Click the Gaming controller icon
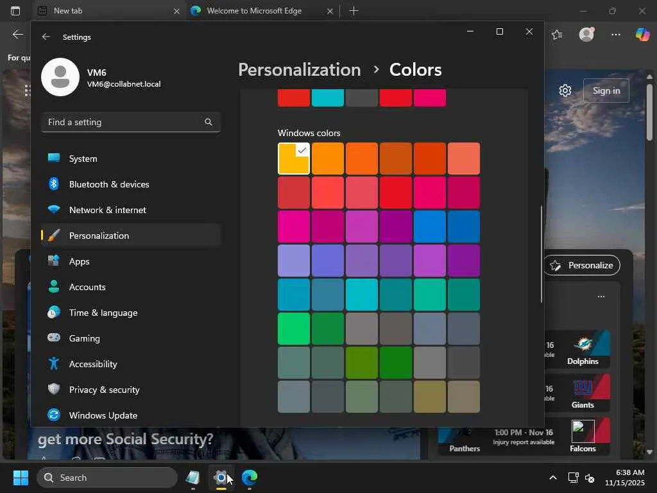657x493 pixels. [54, 338]
